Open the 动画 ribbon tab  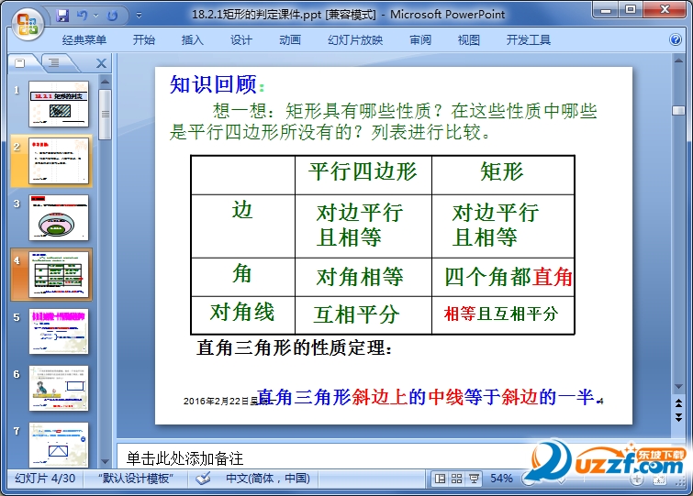(x=290, y=40)
